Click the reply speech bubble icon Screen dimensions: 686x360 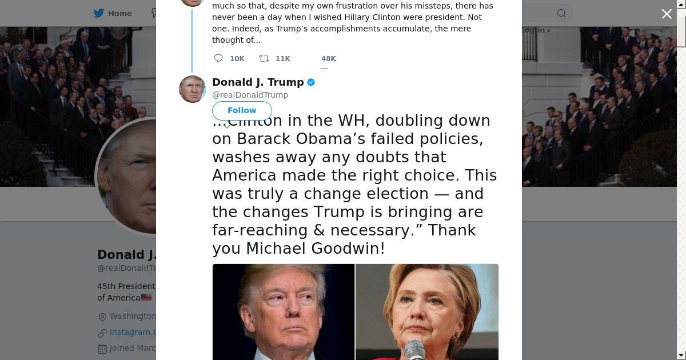218,58
